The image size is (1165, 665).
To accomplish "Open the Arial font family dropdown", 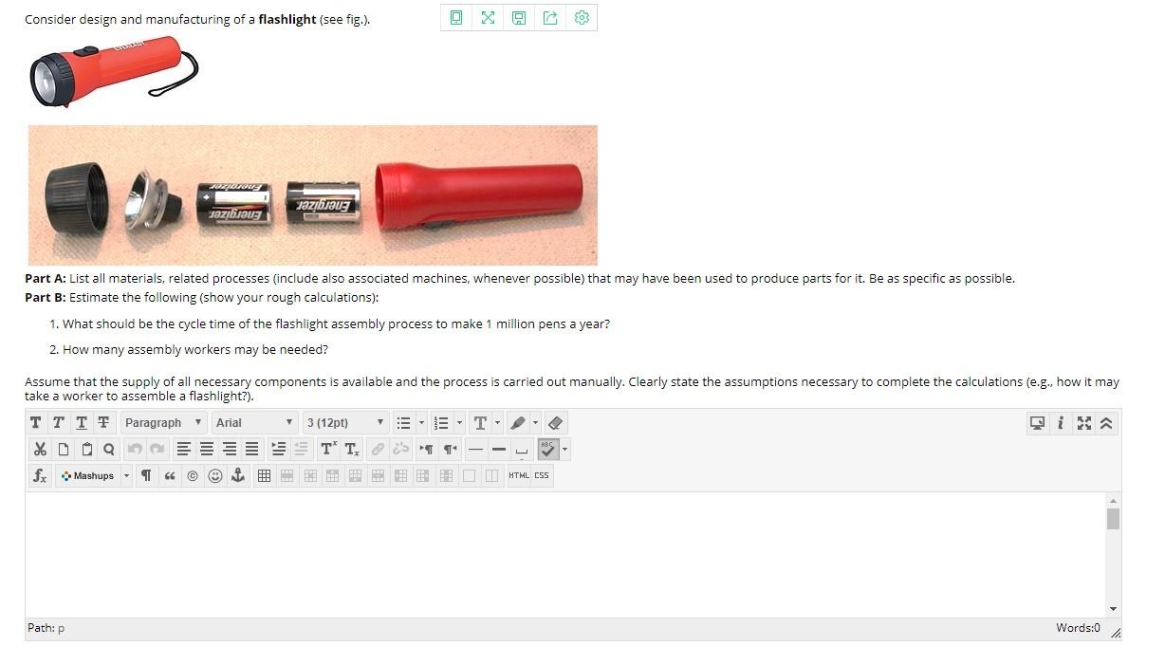I will tap(254, 422).
